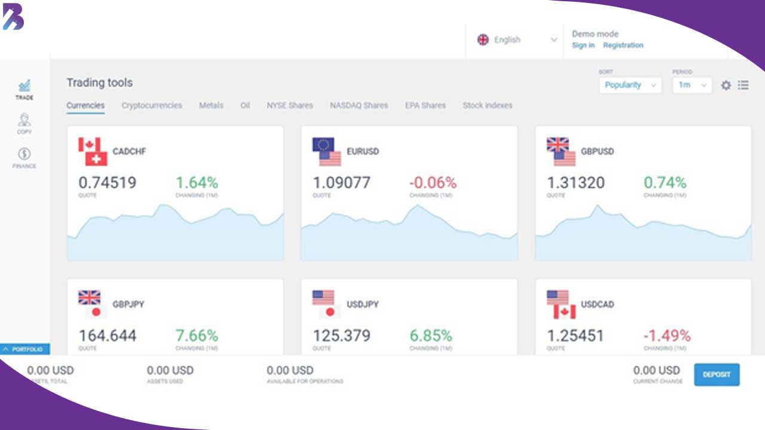Viewport: 765px width, 430px height.
Task: Open the EURUSD price chart
Action: coord(409,232)
